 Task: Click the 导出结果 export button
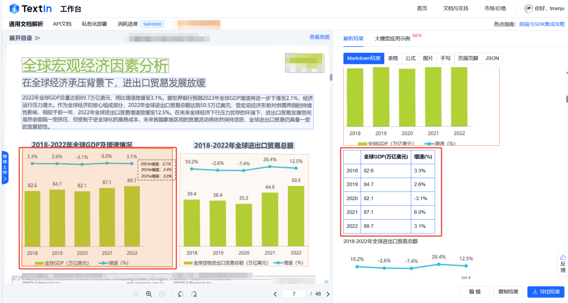coord(545,292)
